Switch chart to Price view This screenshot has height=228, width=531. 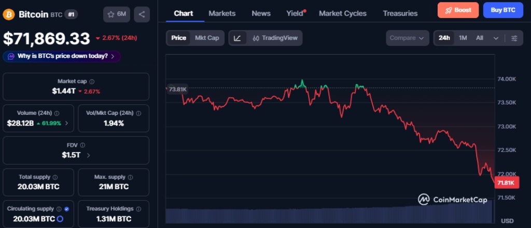click(178, 38)
